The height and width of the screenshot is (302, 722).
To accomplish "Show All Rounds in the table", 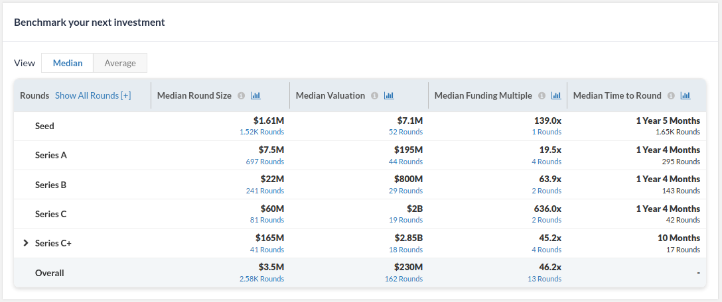I will pyautogui.click(x=93, y=95).
